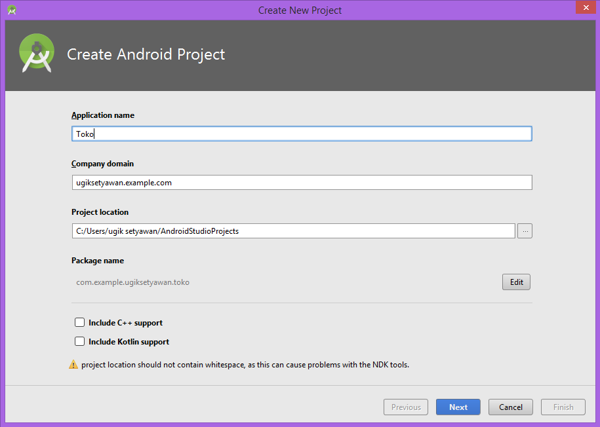Enable Include Kotlin support
Screen dimensions: 600x427
coord(79,341)
